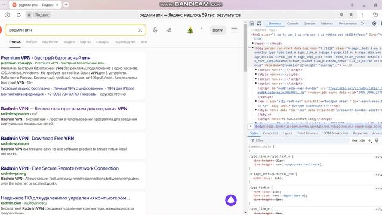
Task: Close the 'редмин впн' browser tab
Action: (57, 5)
